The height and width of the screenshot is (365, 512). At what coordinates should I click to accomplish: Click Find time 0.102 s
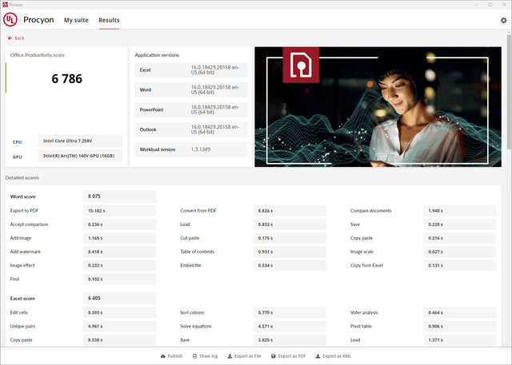pos(119,280)
